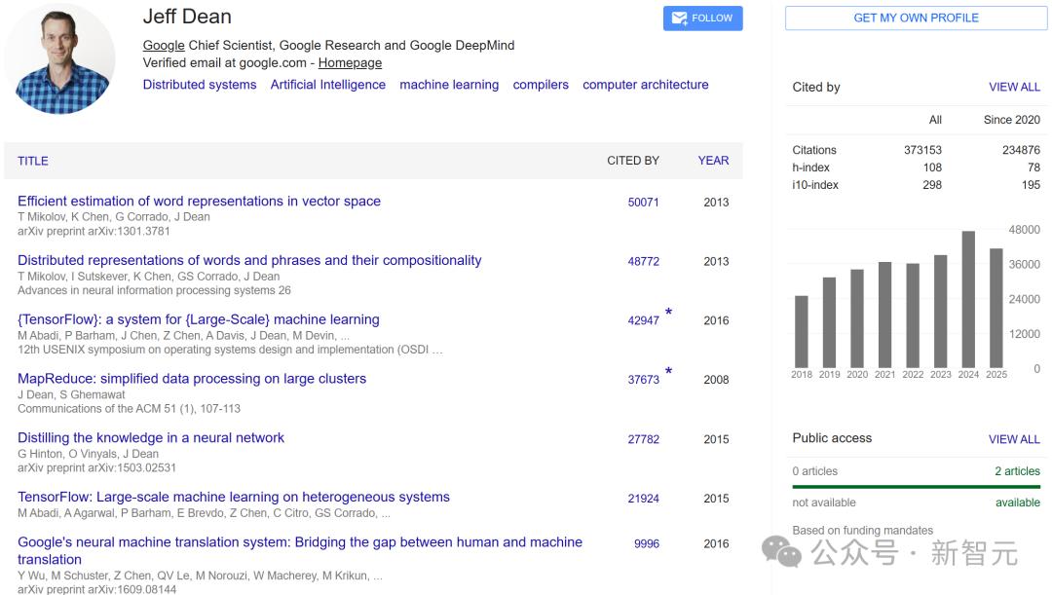Click asterisk beside MapReduce citation count
The width and height of the screenshot is (1052, 595).
668,373
